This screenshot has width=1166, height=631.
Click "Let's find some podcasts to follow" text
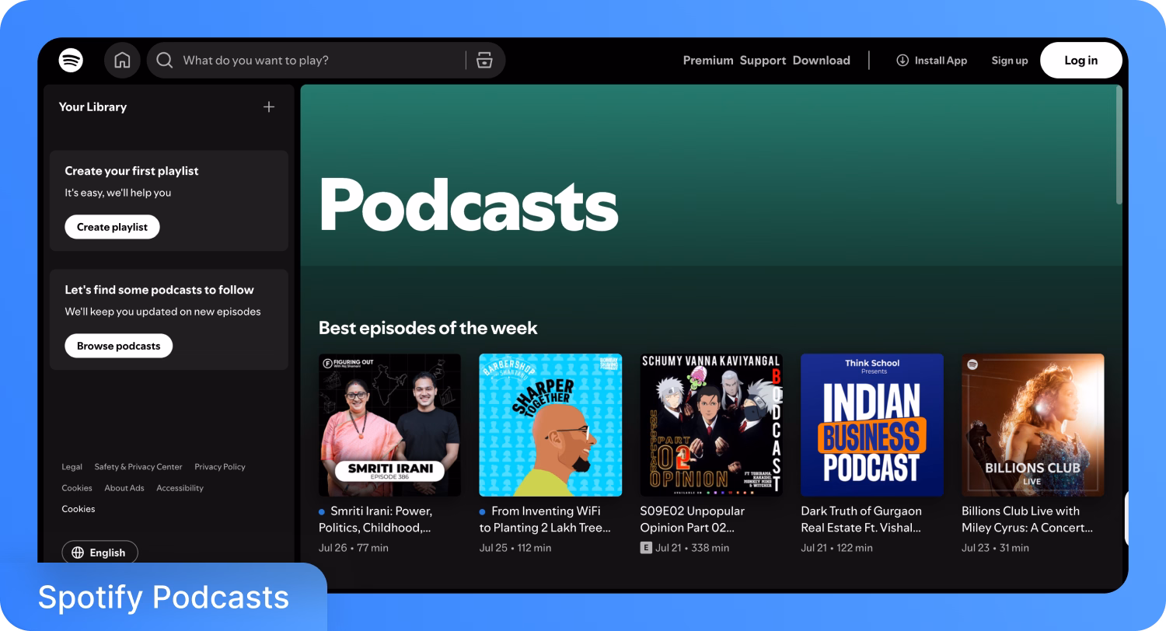(x=159, y=290)
